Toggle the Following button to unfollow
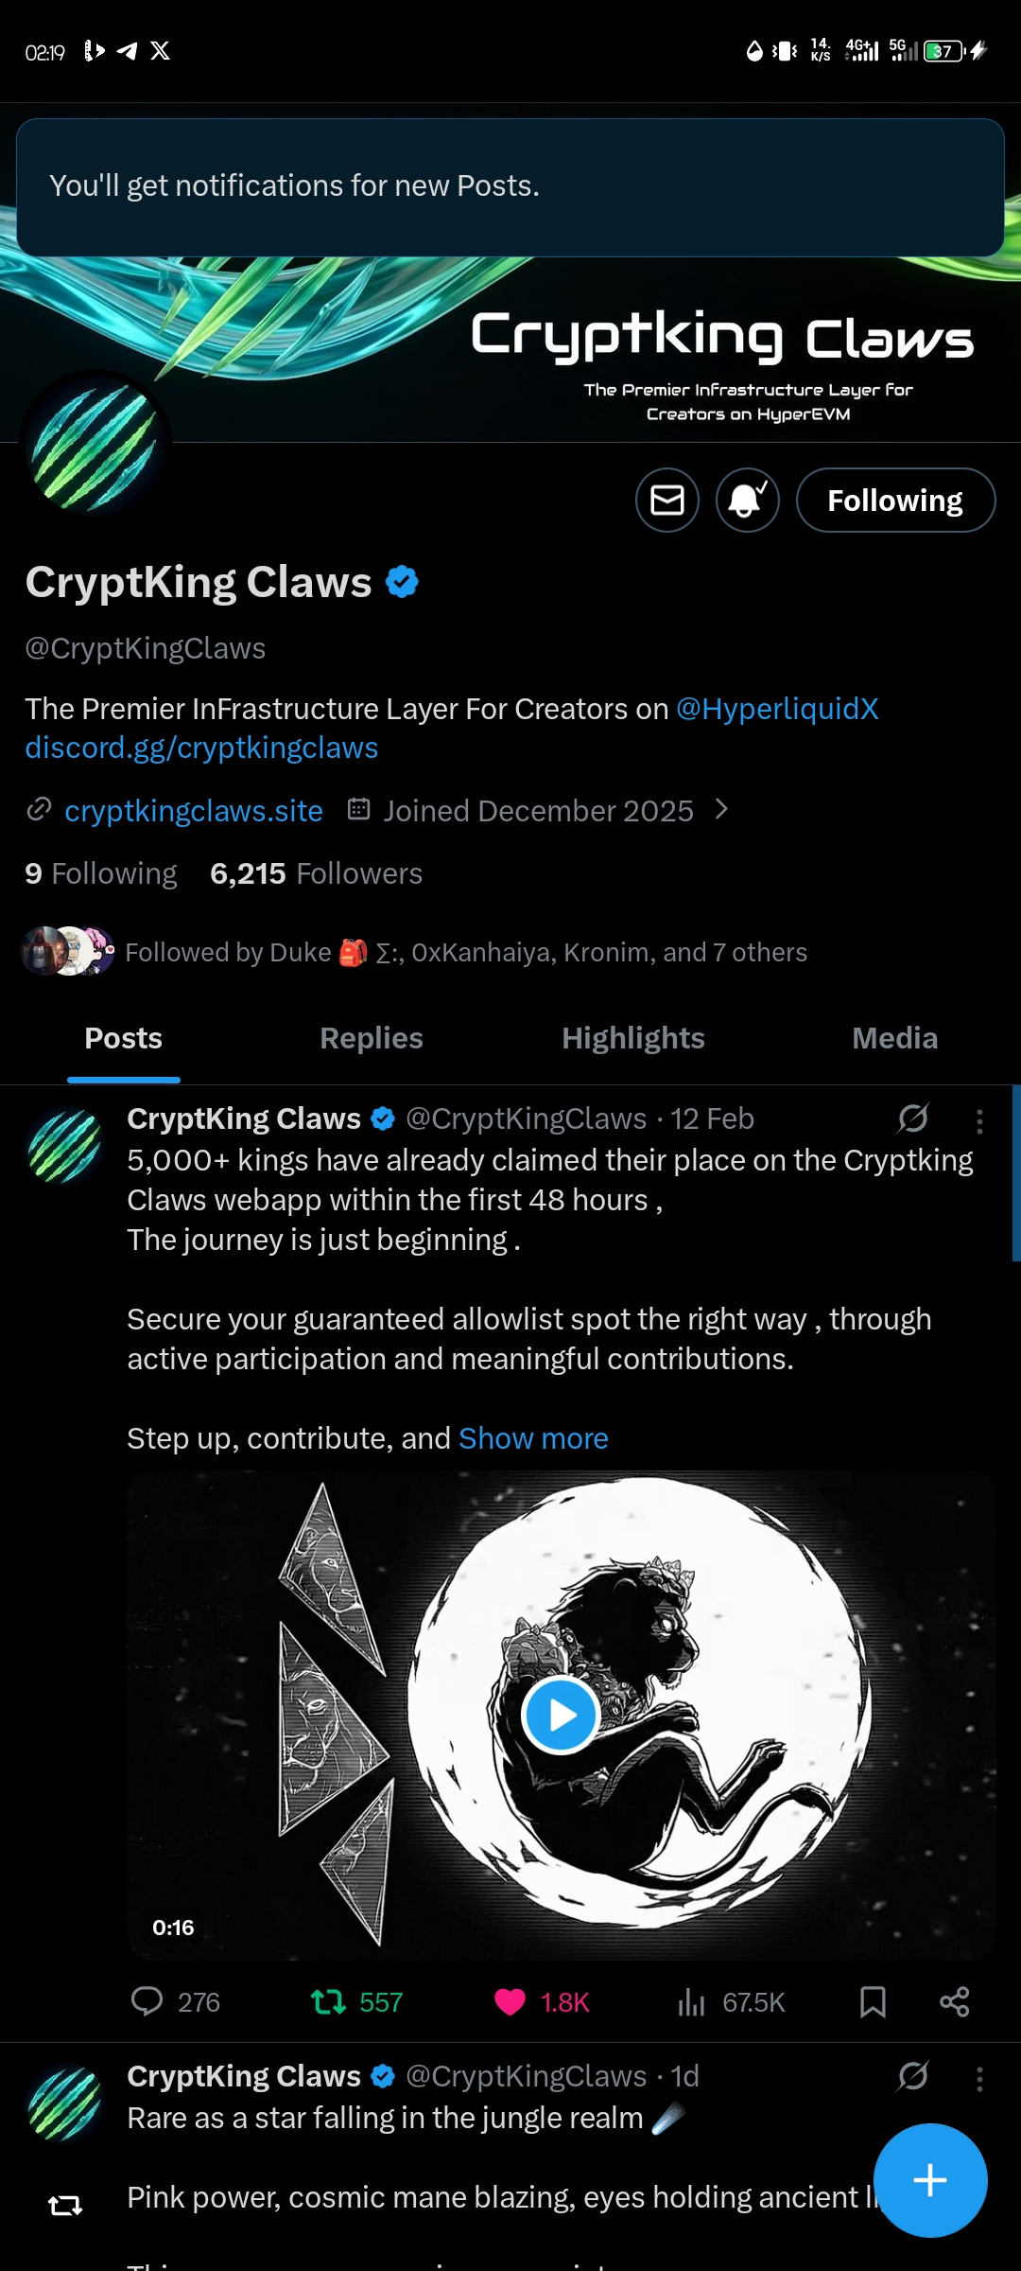This screenshot has width=1021, height=2271. pyautogui.click(x=895, y=500)
